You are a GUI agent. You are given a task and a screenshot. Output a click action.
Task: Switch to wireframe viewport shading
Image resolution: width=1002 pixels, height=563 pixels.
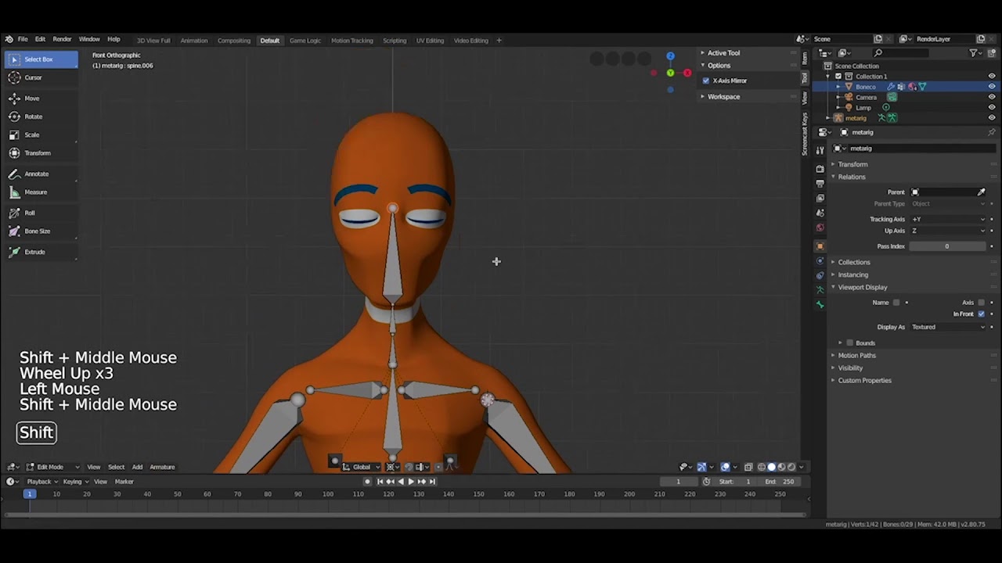(761, 467)
